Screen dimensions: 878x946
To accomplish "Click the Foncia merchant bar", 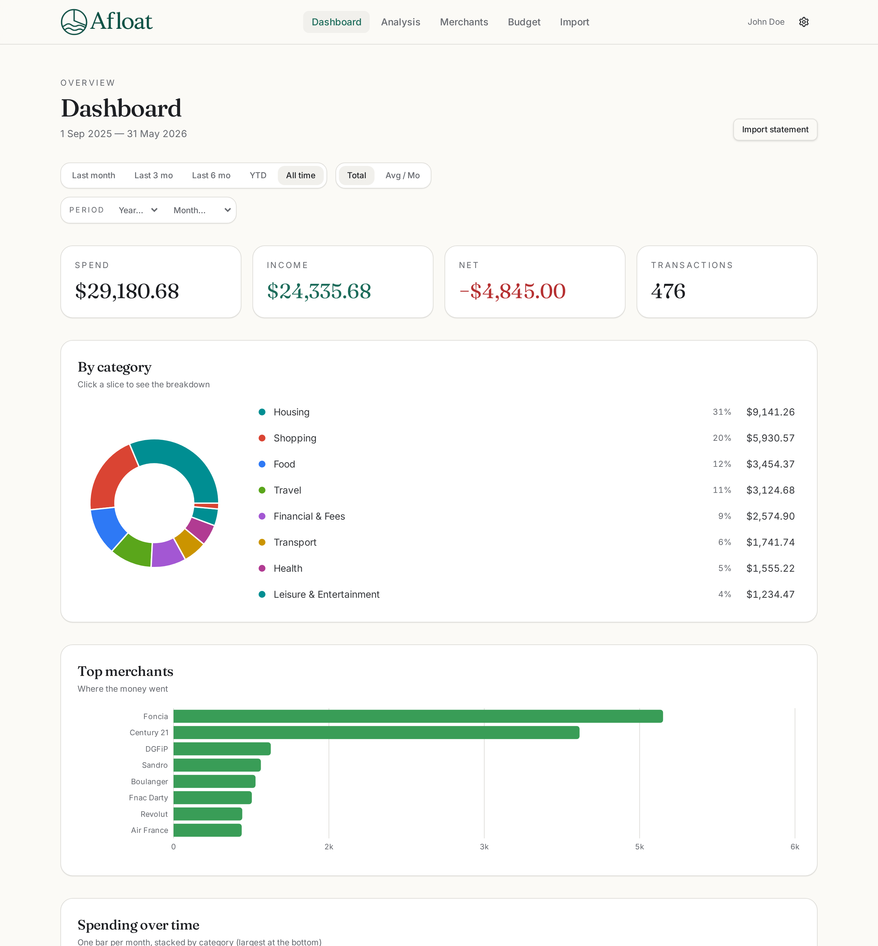I will [x=418, y=716].
